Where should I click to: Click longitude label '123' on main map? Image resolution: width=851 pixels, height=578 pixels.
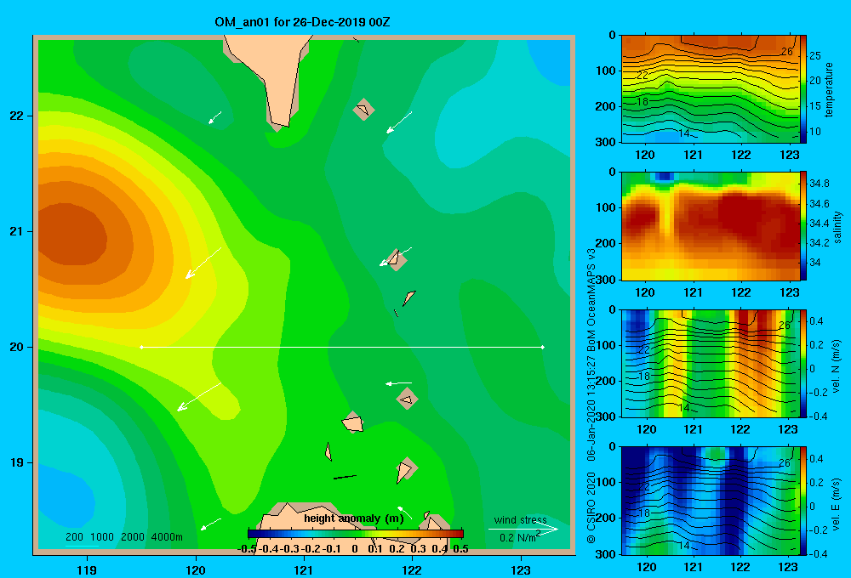click(521, 569)
